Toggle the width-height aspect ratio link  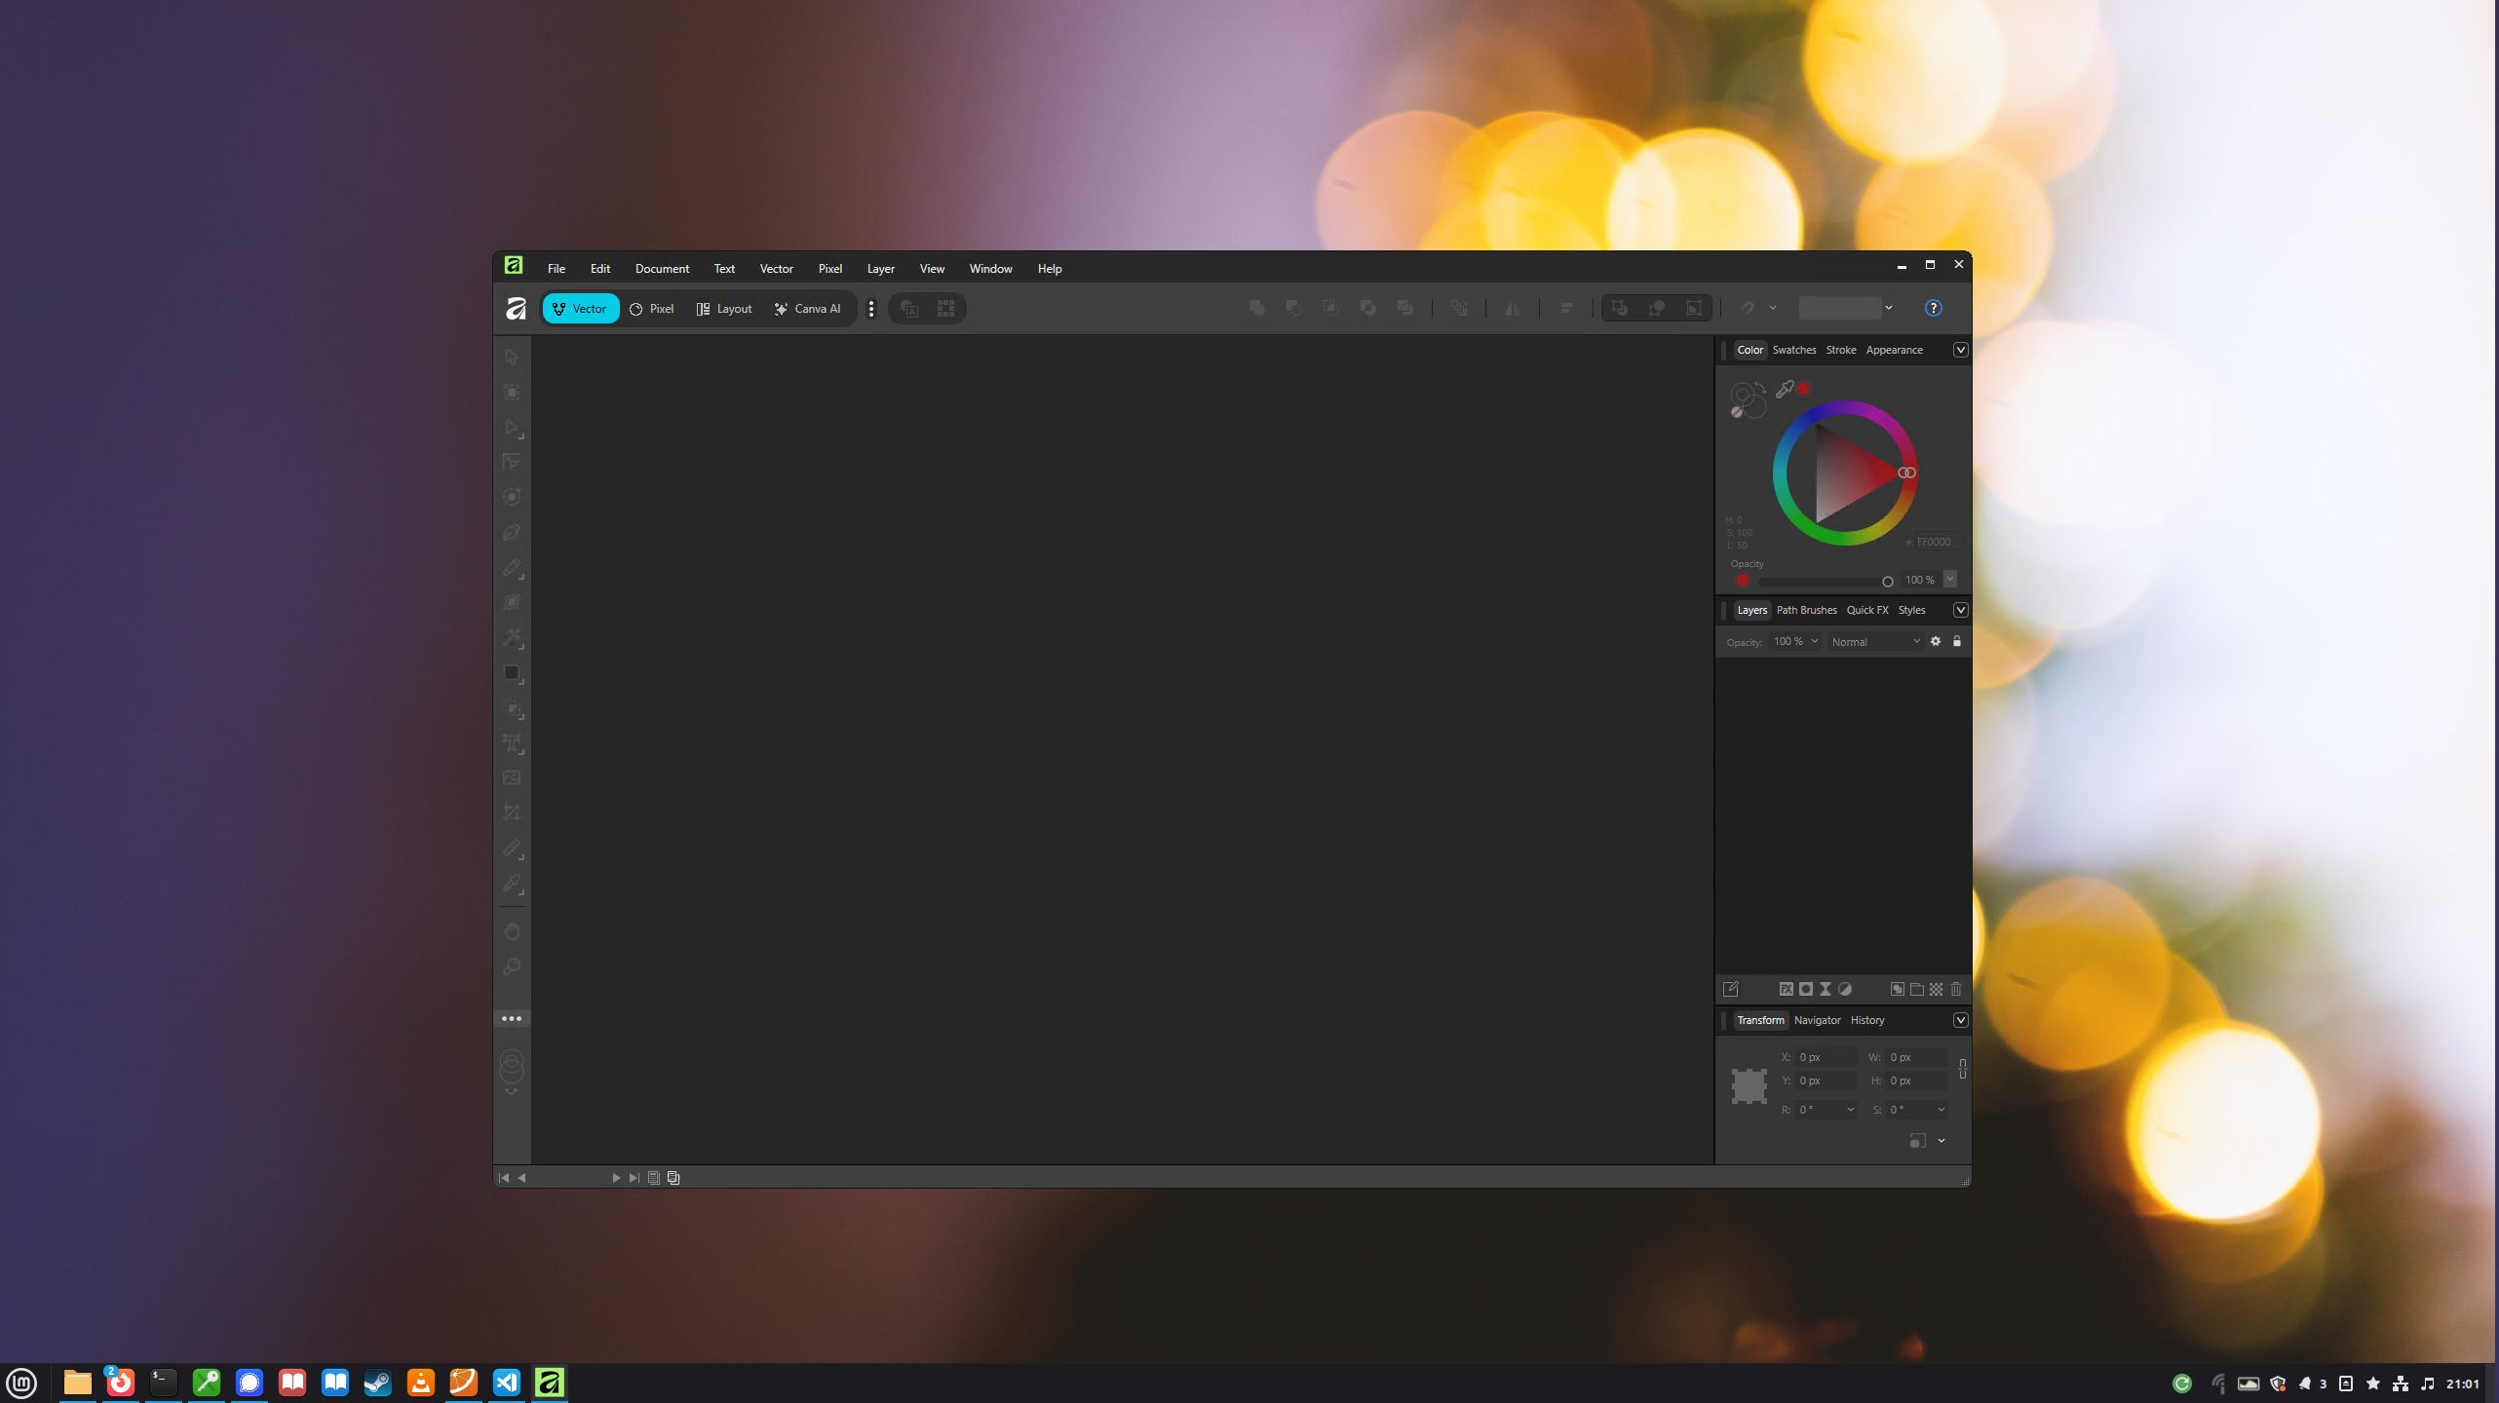(x=1962, y=1069)
